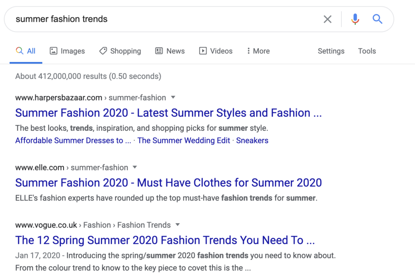Open the search Tools options

[367, 51]
